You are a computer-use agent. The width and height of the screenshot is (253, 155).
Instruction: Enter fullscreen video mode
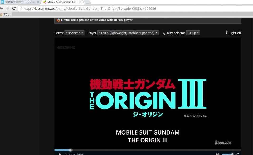[x=237, y=154]
